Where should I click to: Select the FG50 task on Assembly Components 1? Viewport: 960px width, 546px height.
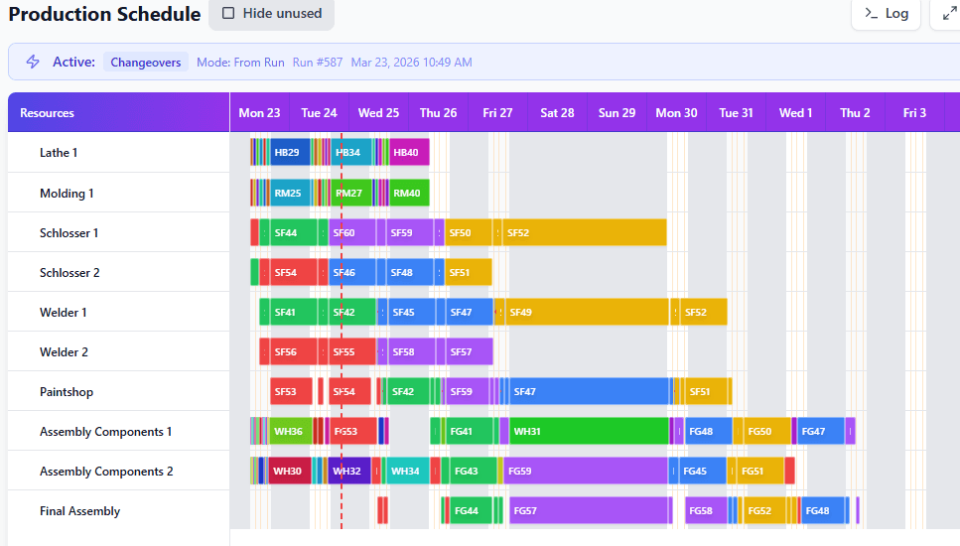[767, 432]
